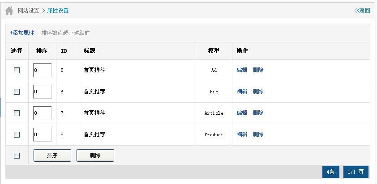Check the box for ID 2 row
Image resolution: width=377 pixels, height=184 pixels.
17,70
